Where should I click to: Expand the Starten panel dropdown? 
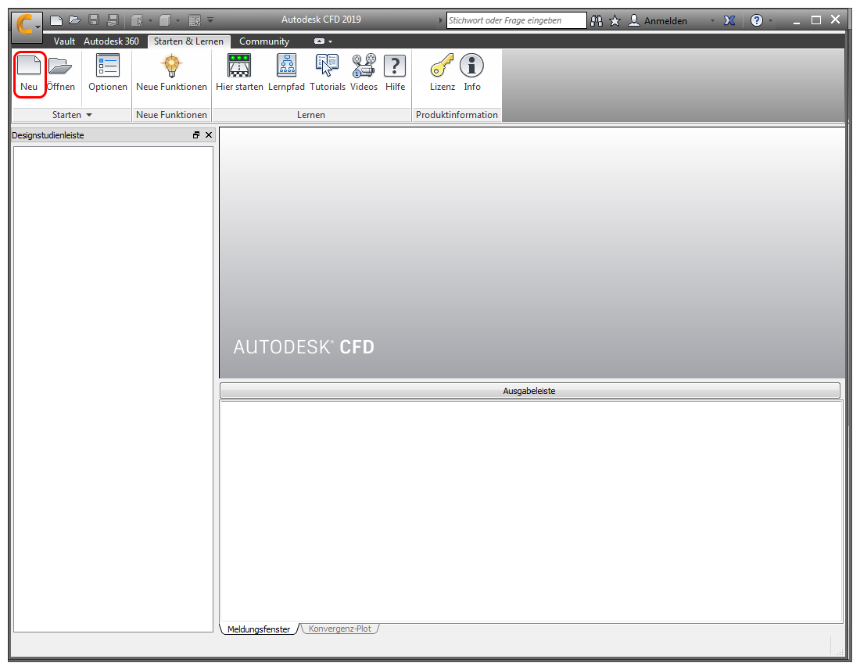(89, 115)
